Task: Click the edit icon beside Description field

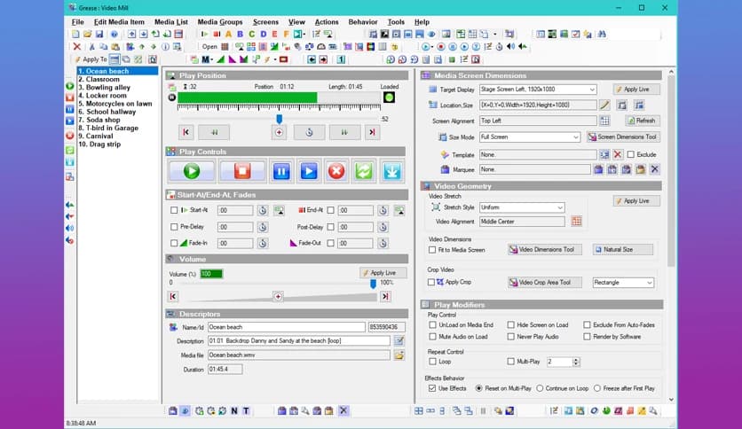Action: pos(399,340)
